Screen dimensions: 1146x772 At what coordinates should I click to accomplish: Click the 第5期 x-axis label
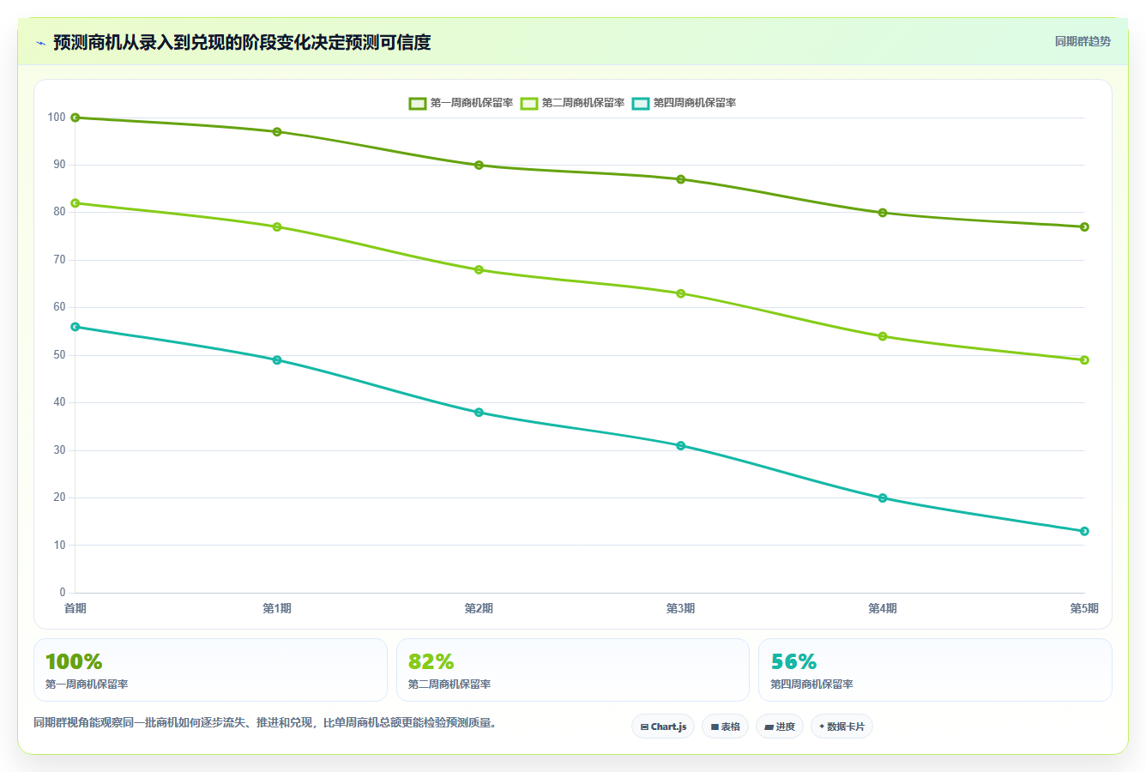[x=1084, y=608]
